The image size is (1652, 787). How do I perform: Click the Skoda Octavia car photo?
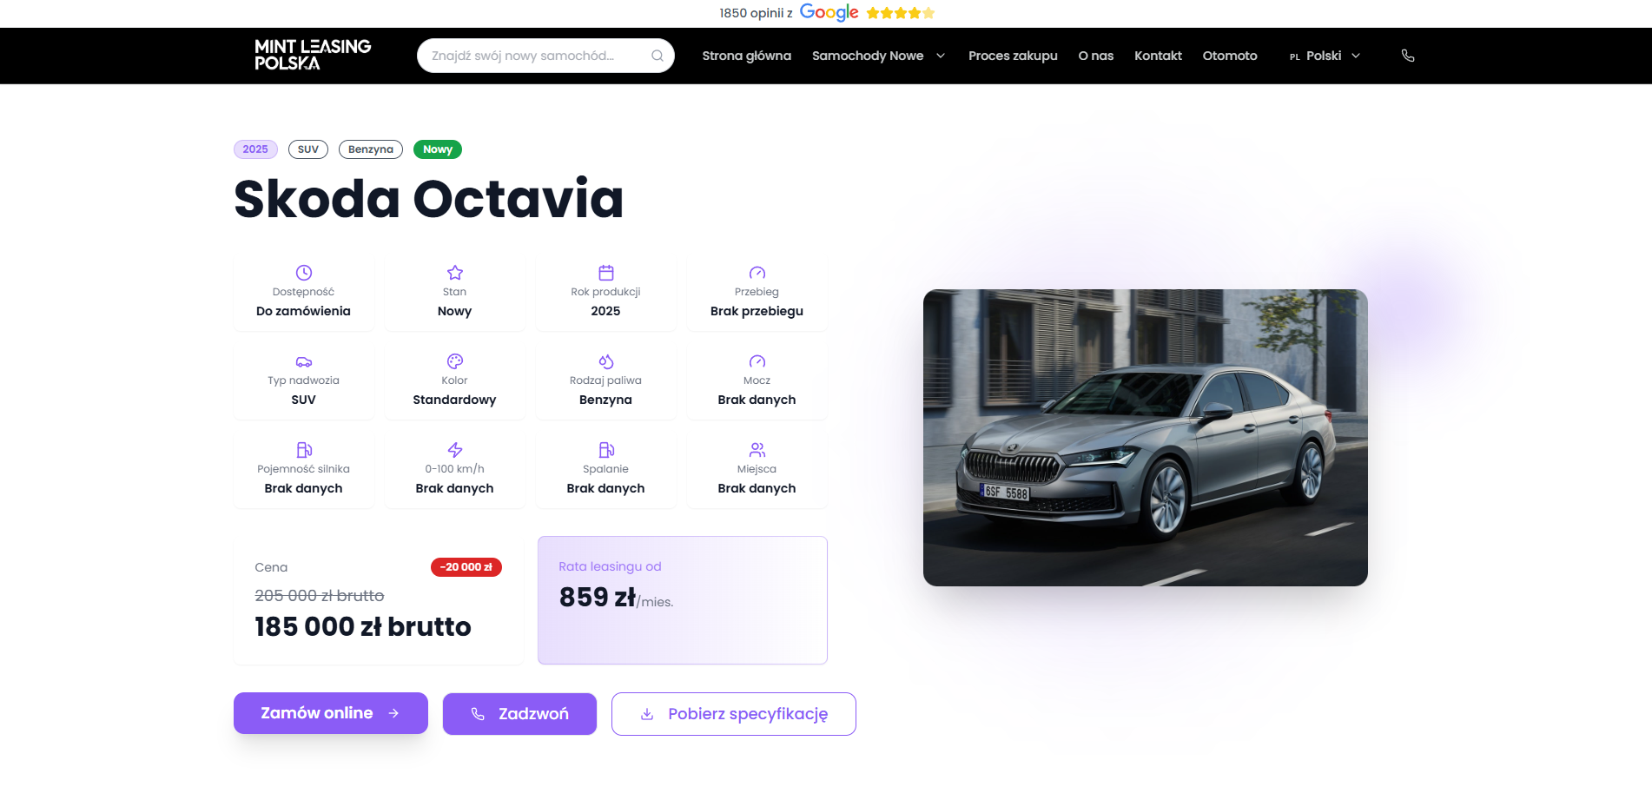1145,438
